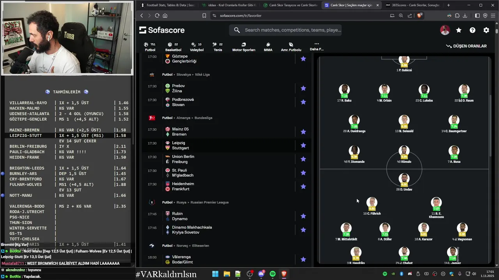Select player R. Baku in the lineup
The height and width of the screenshot is (280, 499).
click(x=344, y=93)
